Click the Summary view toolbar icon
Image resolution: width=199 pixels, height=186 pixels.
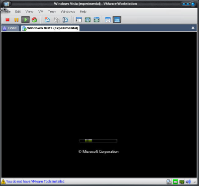pos(108,20)
